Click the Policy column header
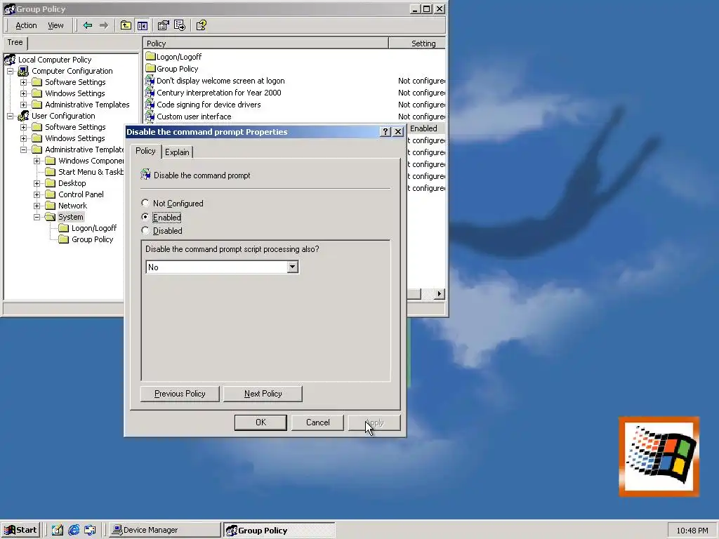 click(265, 44)
